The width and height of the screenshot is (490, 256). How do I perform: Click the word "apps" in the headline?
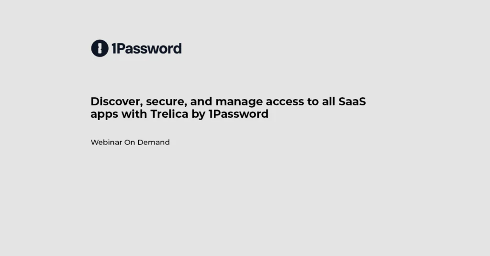104,114
